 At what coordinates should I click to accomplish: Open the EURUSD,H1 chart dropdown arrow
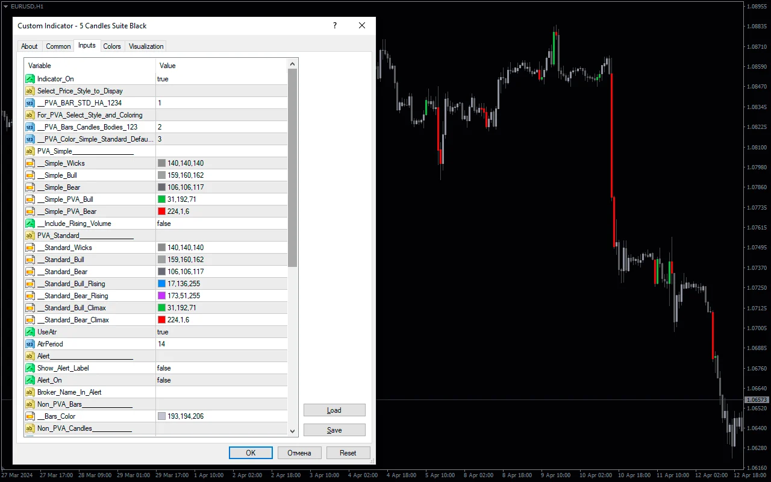5,6
